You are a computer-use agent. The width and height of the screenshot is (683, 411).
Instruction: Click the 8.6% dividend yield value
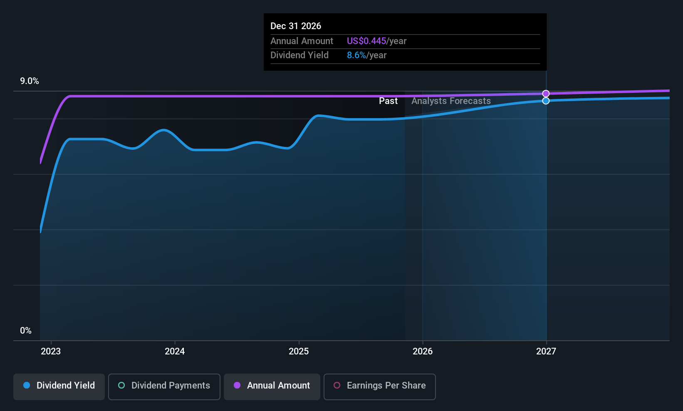tap(356, 55)
